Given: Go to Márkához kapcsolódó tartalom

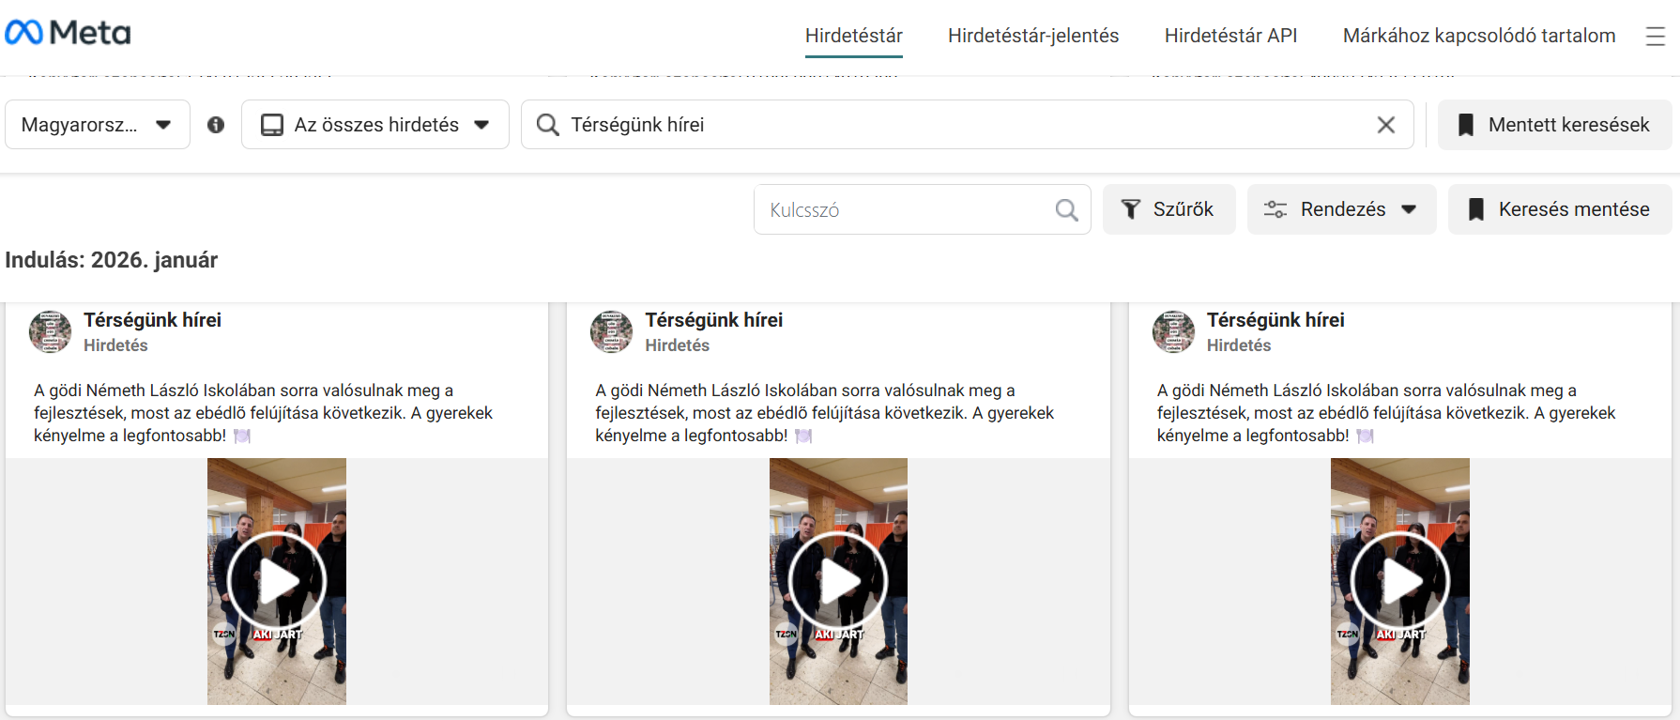Looking at the screenshot, I should (1478, 36).
